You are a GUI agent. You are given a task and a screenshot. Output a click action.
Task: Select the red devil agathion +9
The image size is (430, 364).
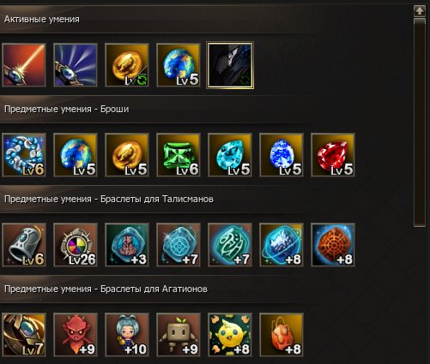pyautogui.click(x=76, y=335)
